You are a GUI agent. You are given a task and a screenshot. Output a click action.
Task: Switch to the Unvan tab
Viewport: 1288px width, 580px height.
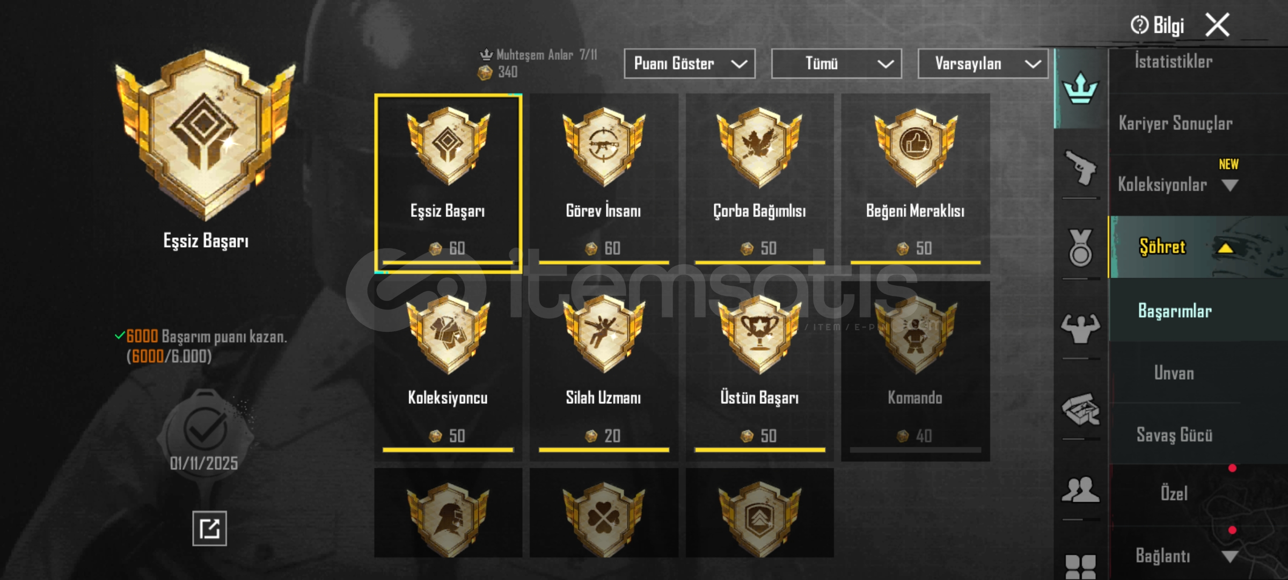coord(1174,373)
